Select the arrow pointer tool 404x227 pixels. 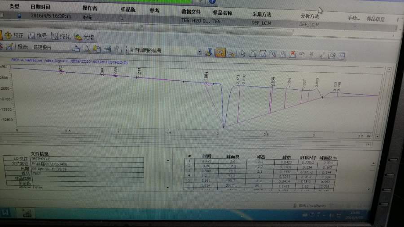(243, 53)
